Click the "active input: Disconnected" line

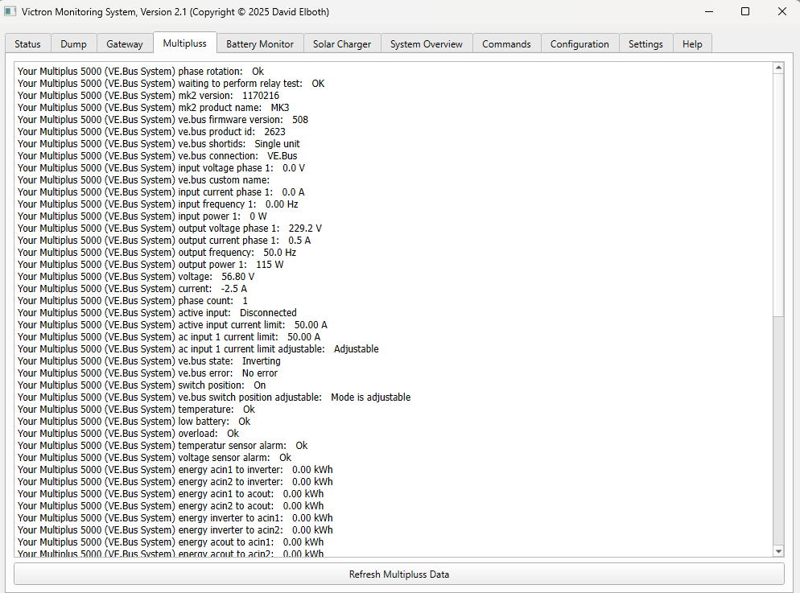click(x=157, y=312)
